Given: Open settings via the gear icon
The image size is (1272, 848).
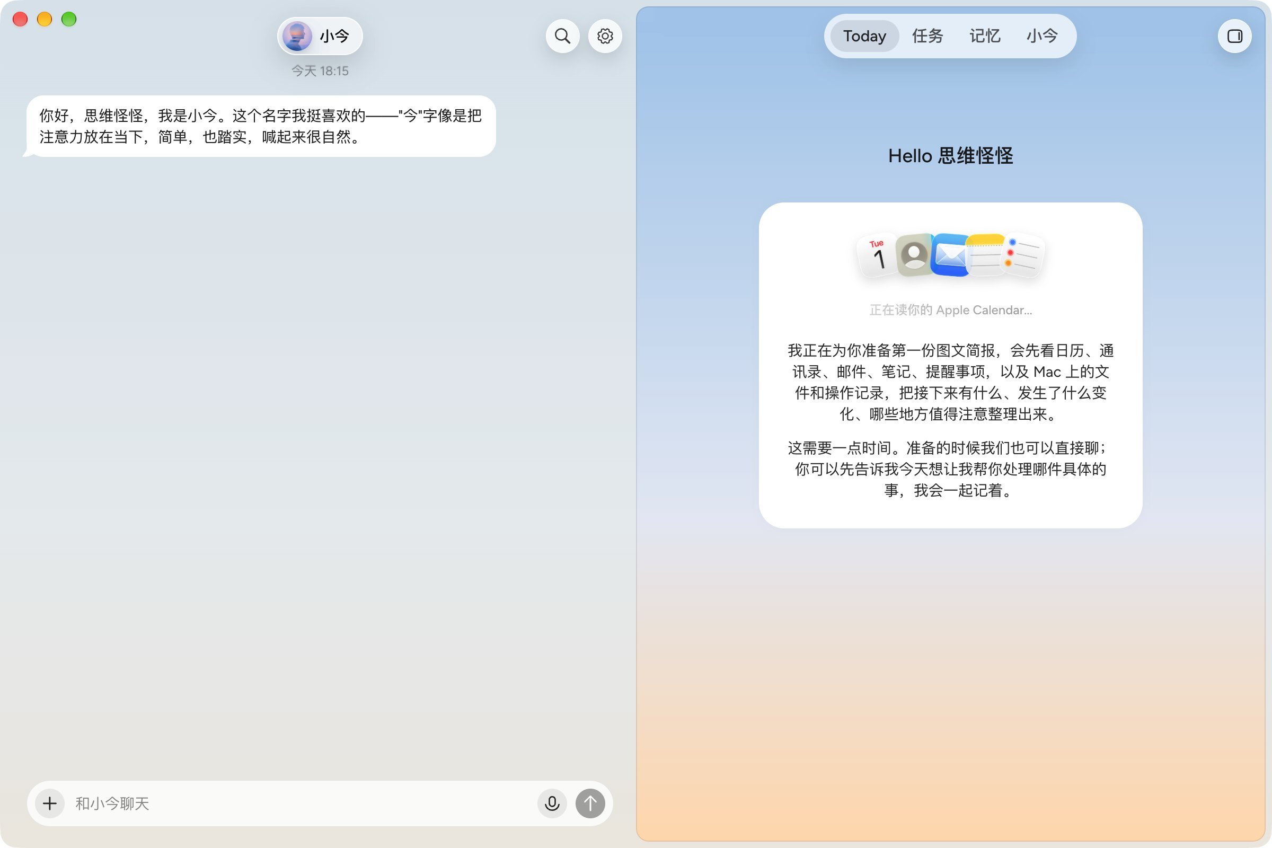Looking at the screenshot, I should (605, 36).
